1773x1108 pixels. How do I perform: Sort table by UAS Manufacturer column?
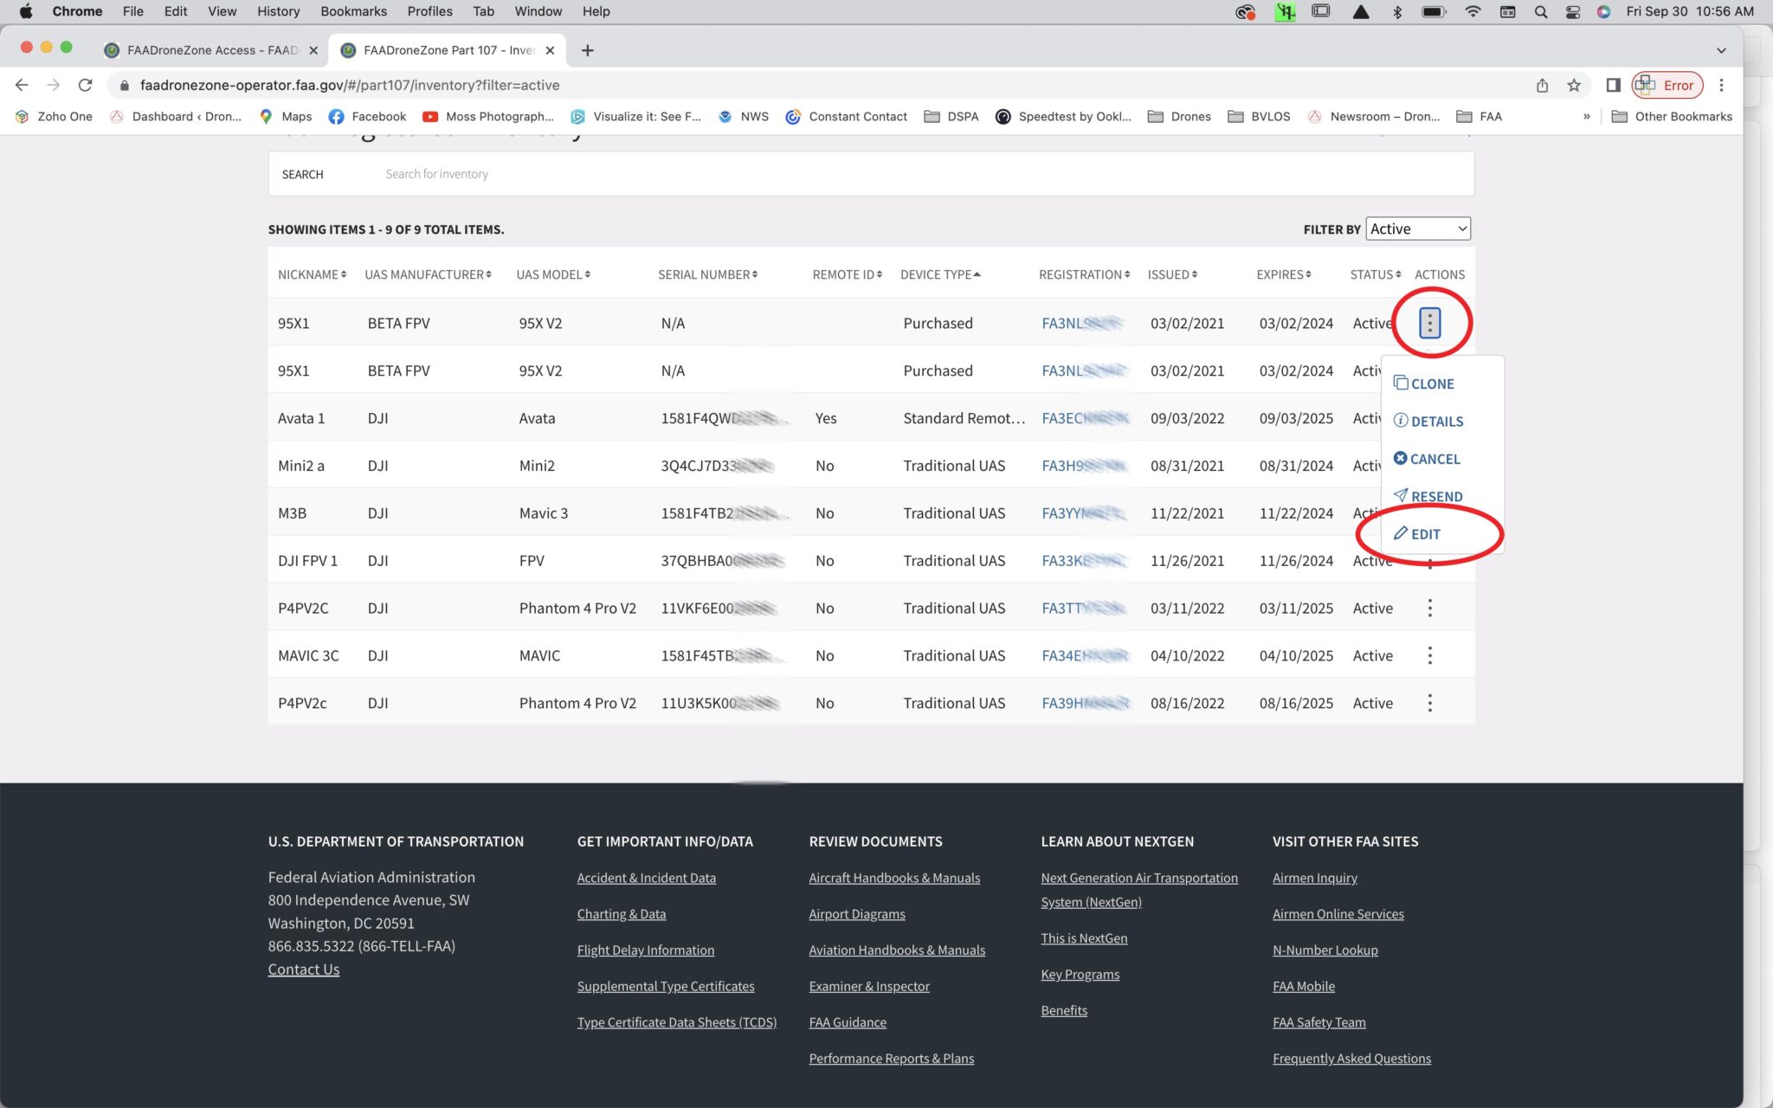(x=428, y=274)
